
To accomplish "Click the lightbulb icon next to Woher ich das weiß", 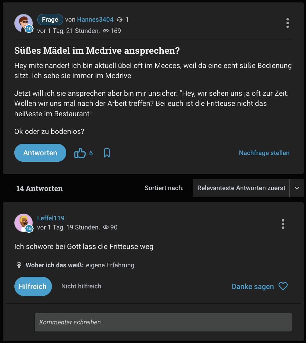I will (x=19, y=265).
